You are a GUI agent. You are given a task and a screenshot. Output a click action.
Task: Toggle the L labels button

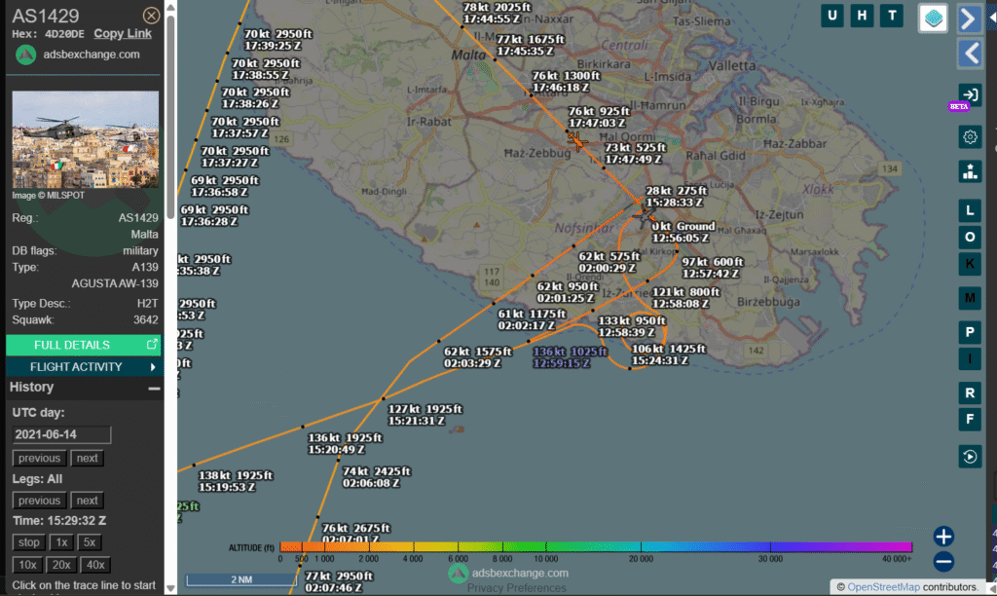(970, 210)
